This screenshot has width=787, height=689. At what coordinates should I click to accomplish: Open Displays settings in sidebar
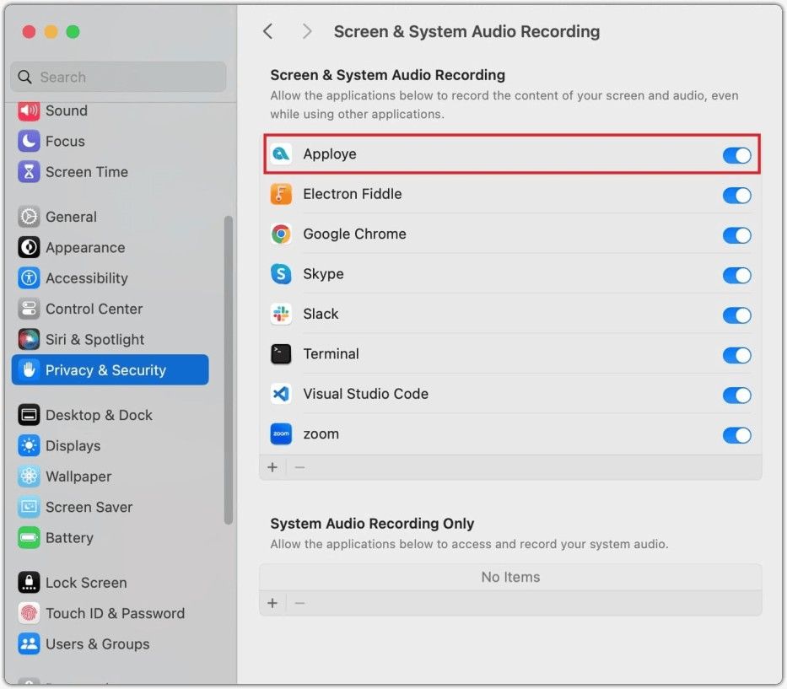click(x=73, y=445)
